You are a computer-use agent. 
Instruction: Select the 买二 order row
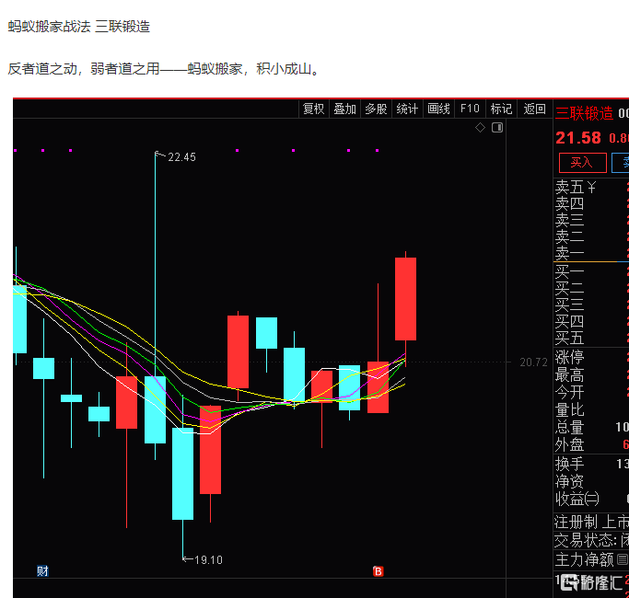(x=591, y=288)
